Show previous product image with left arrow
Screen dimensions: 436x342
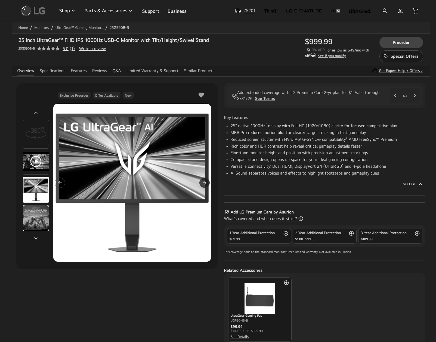tap(60, 183)
